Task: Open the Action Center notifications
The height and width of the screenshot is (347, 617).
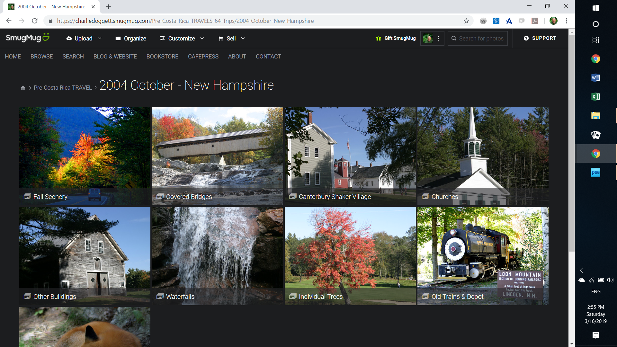Action: (x=596, y=335)
